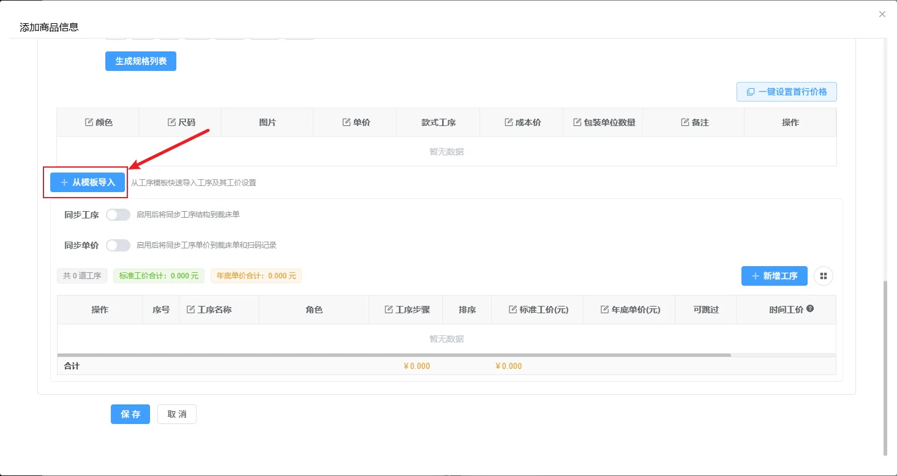
Task: Click the 合计 row label
Action: click(x=72, y=366)
